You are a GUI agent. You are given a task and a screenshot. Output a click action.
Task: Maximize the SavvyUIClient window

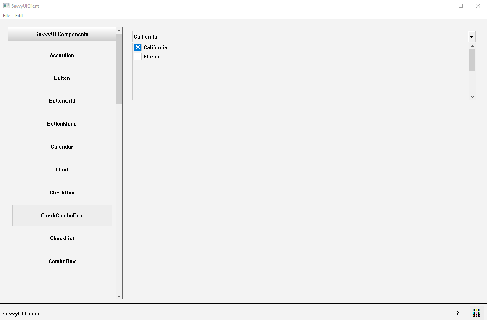(x=461, y=6)
